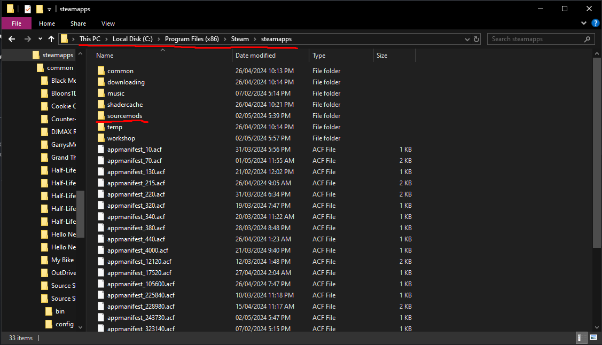Expand the dropdown chevron after This PC
The height and width of the screenshot is (345, 602).
[107, 39]
